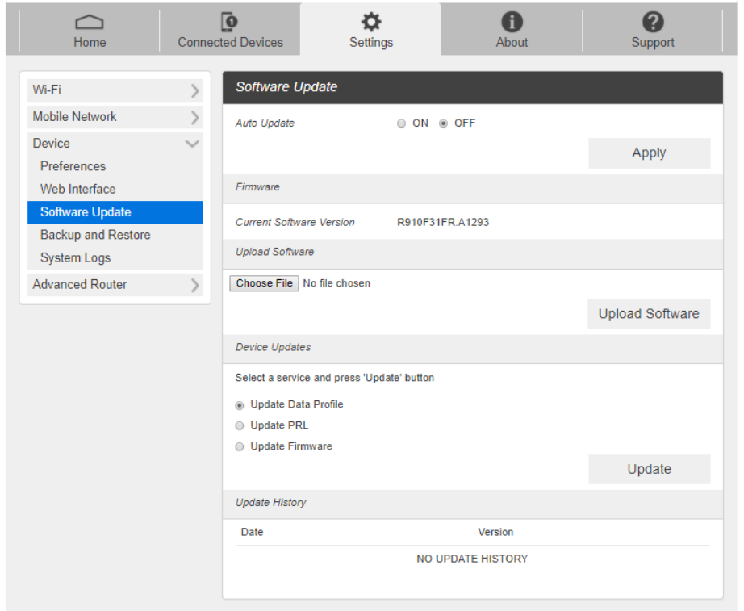The image size is (744, 611).
Task: Open the Home tab label
Action: coord(90,42)
